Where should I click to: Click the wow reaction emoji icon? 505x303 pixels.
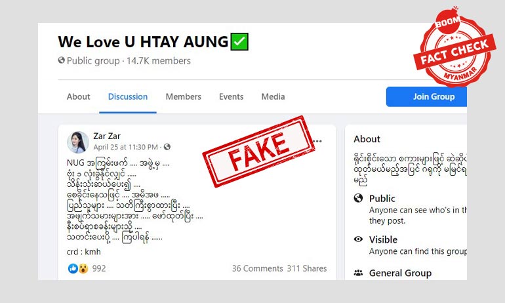click(83, 268)
